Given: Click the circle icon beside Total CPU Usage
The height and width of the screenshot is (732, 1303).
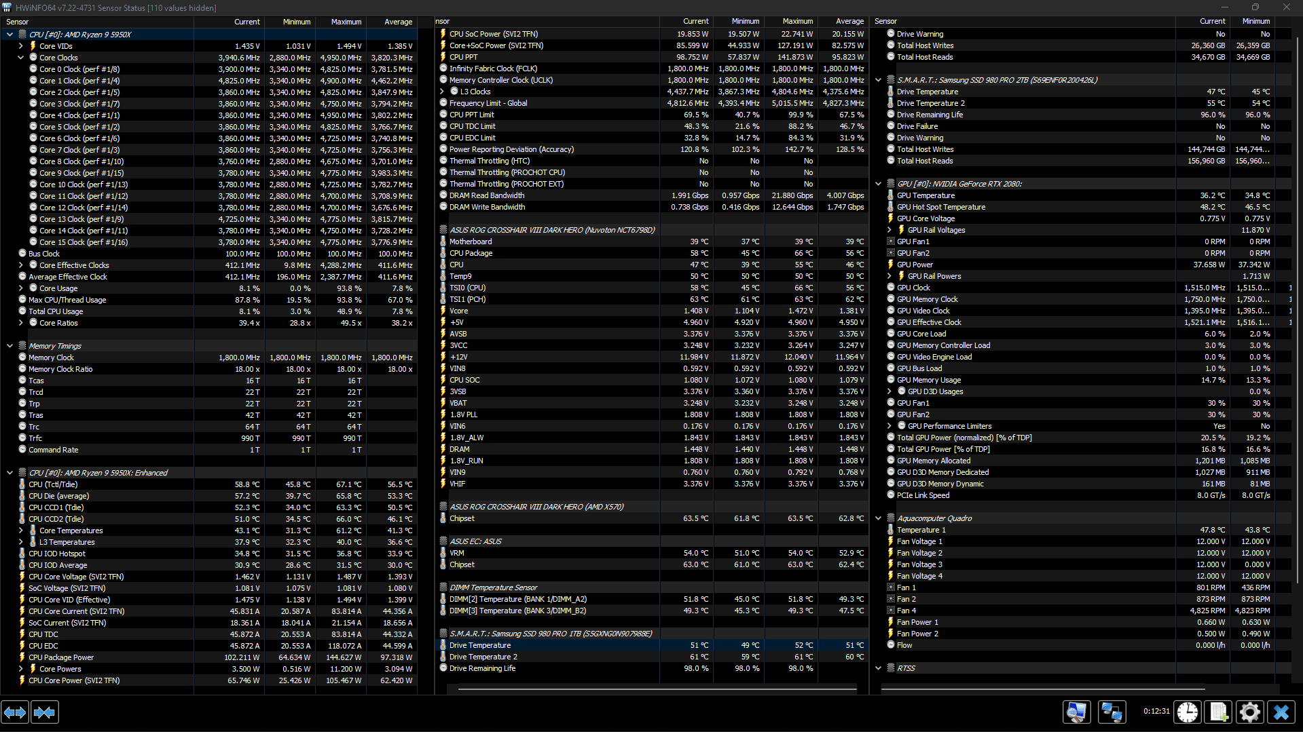Looking at the screenshot, I should [22, 311].
